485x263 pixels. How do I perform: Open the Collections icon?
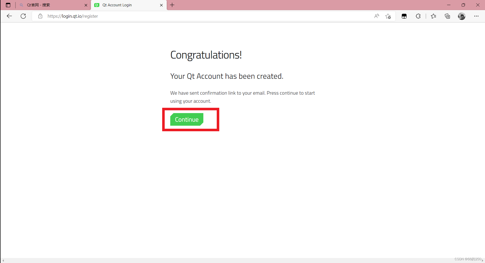tap(447, 16)
